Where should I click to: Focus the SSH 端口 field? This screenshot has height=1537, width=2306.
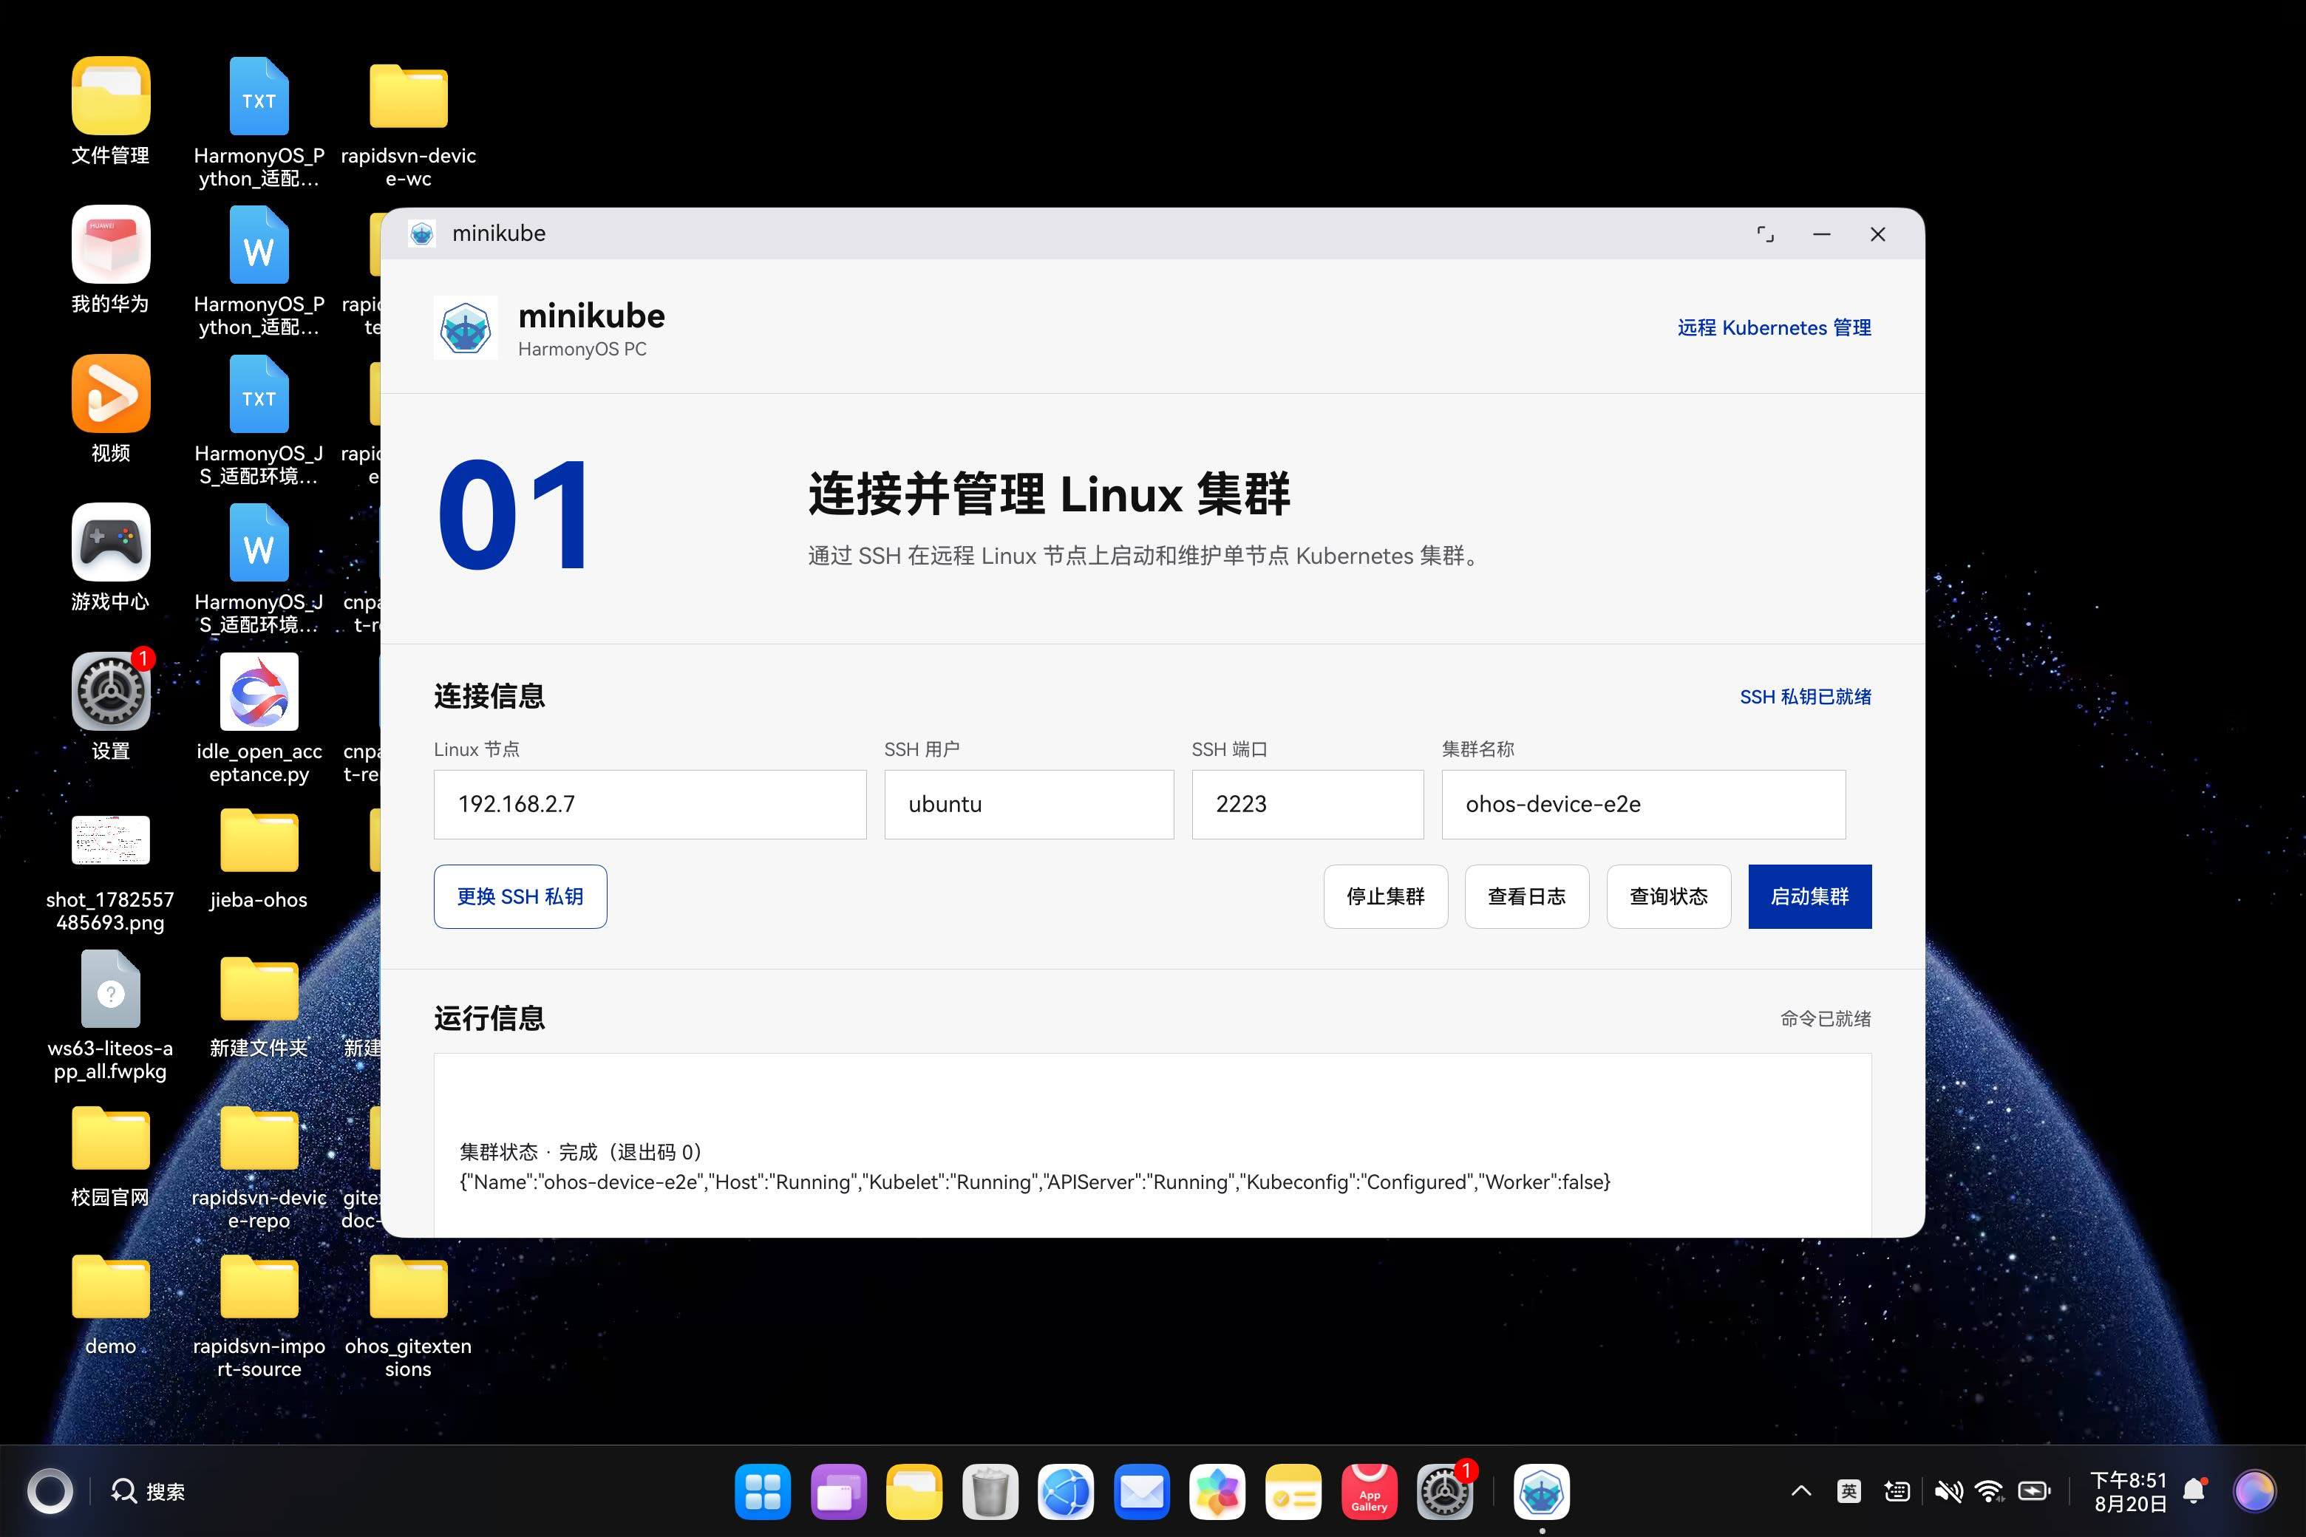click(1307, 805)
